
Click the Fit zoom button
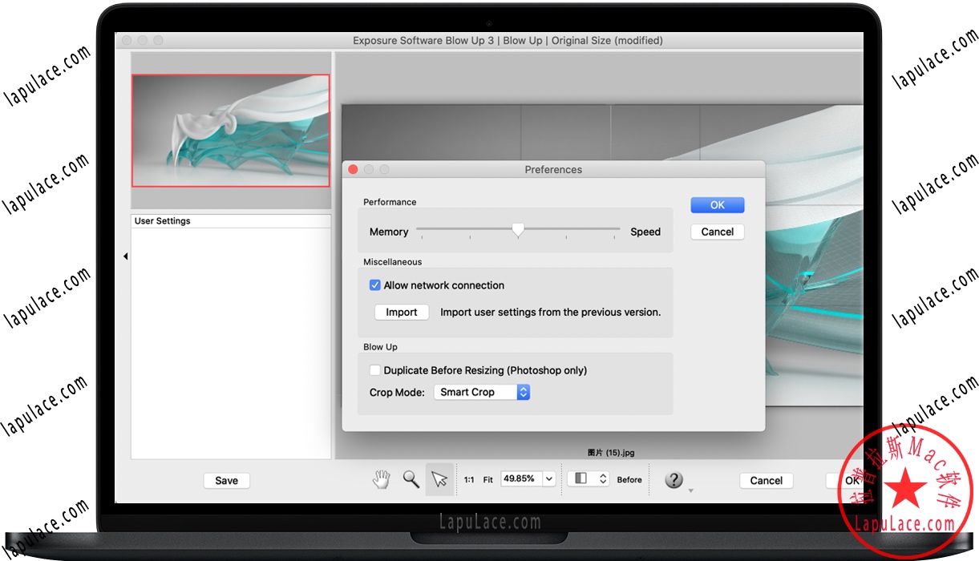pos(487,480)
